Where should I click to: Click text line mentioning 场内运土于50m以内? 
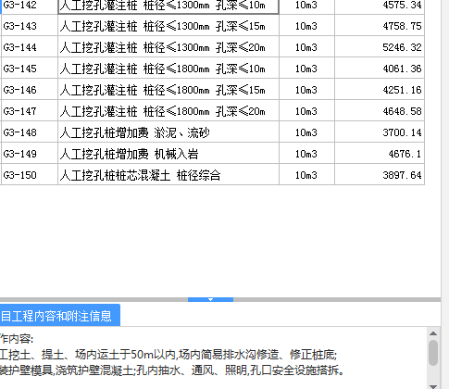click(168, 355)
